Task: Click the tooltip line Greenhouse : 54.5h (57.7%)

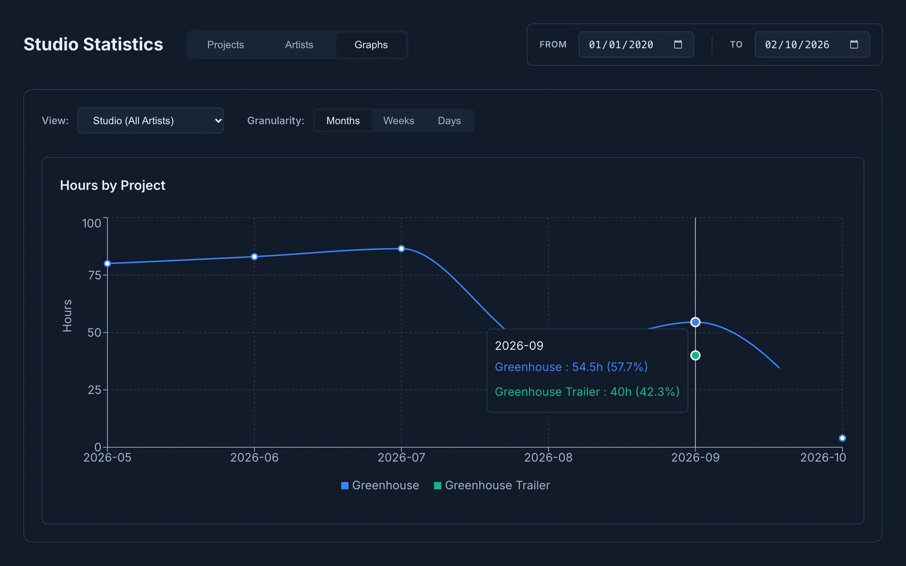Action: pyautogui.click(x=571, y=367)
